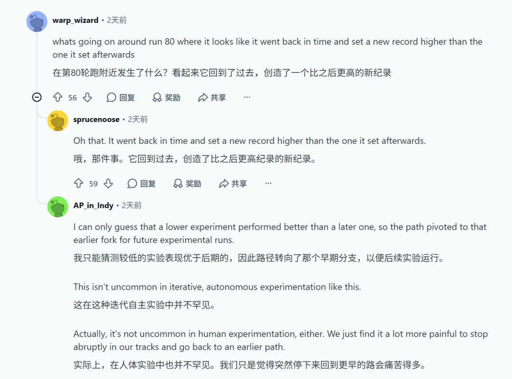Downvote warp_wizard's comment

coord(87,97)
